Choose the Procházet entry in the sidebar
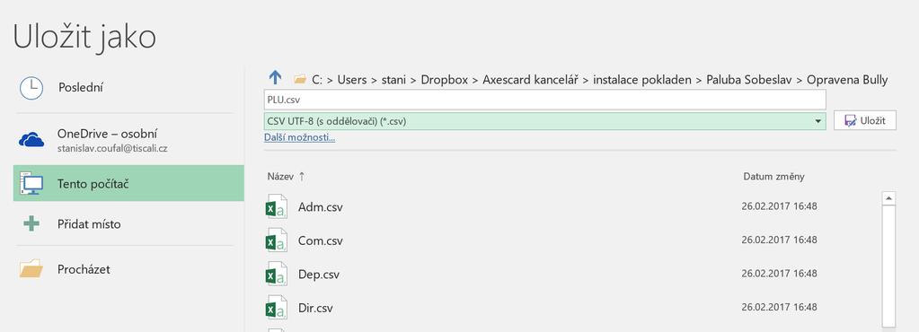Screen dimensions: 919x332 128,269
